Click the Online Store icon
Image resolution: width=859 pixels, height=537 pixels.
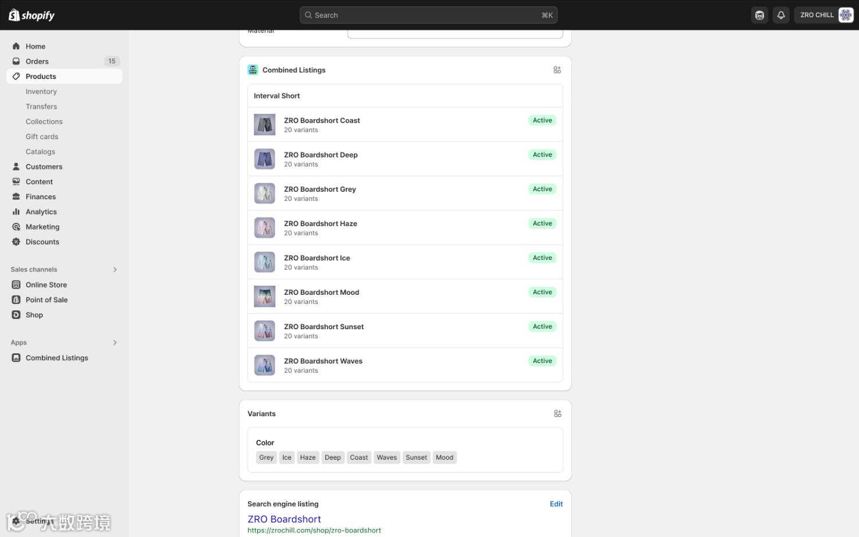tap(16, 285)
